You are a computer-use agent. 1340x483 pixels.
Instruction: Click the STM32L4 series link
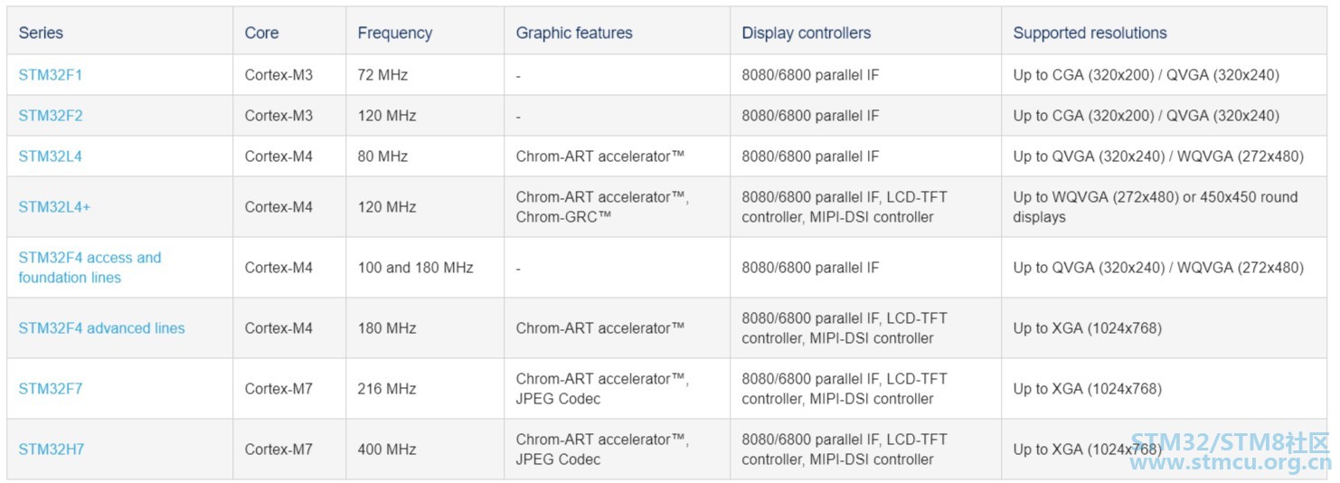50,156
